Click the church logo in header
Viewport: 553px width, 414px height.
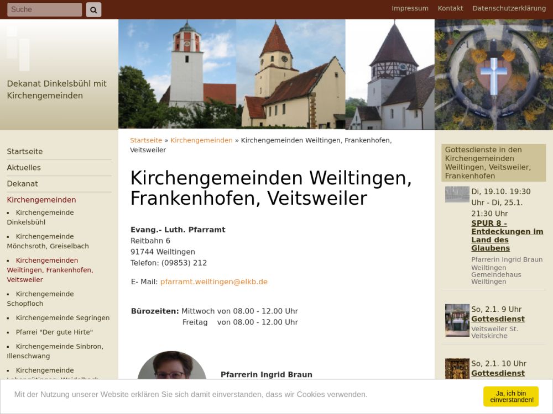[x=18, y=48]
